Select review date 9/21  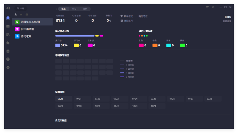tap(82, 99)
